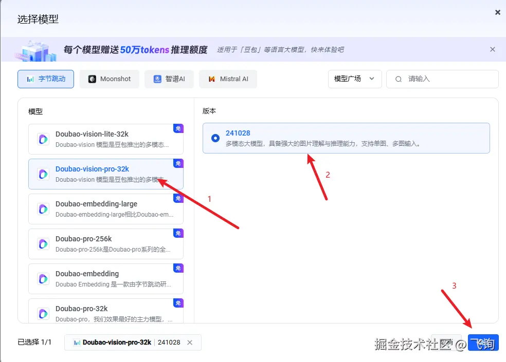The image size is (506, 362).
Task: Remove the selected Doubao-vision-pro-32k tag
Action: (x=190, y=342)
